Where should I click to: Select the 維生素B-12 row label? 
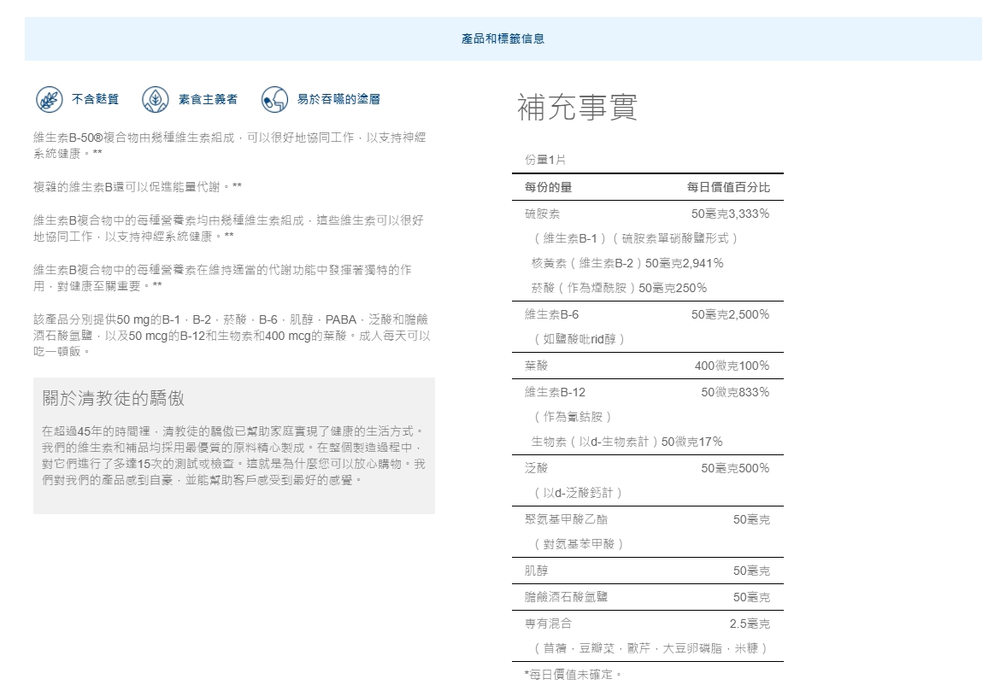(x=555, y=392)
